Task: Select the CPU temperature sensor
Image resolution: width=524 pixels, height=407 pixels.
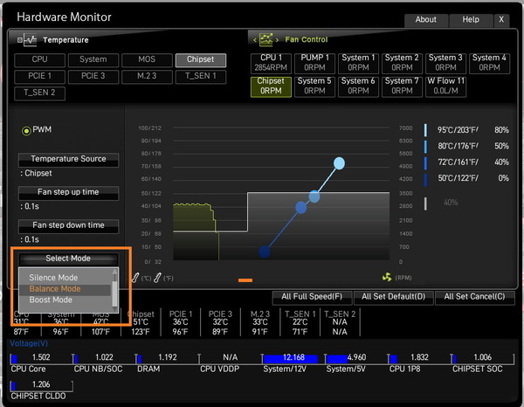Action: (x=40, y=60)
